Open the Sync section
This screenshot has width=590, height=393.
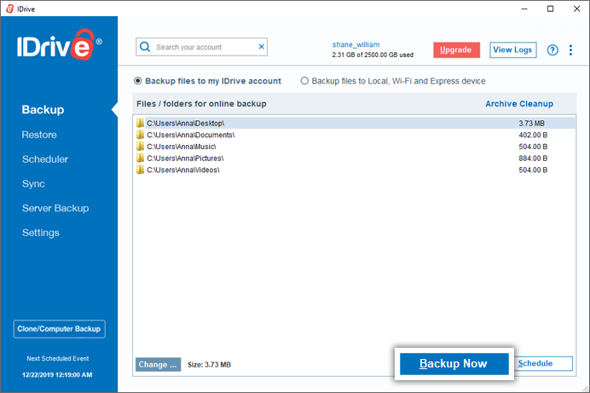pos(33,184)
